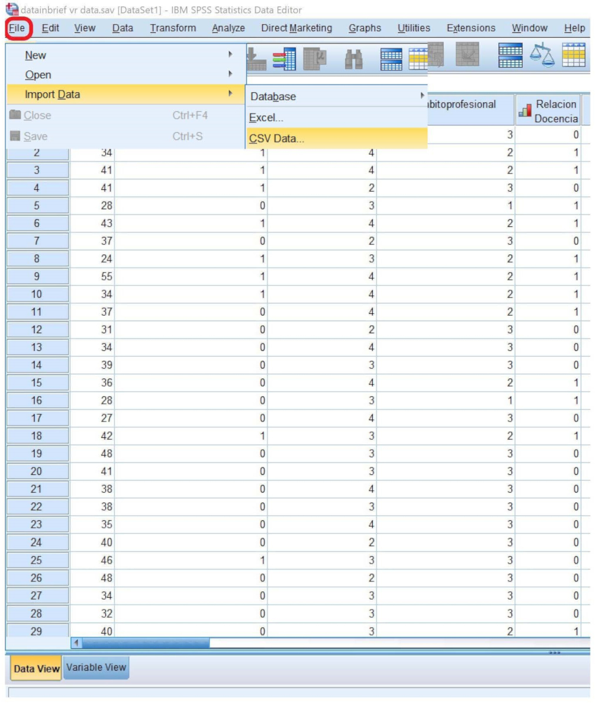Click left arrow of horizontal scrollbar
Image resolution: width=595 pixels, height=703 pixels.
coord(76,643)
